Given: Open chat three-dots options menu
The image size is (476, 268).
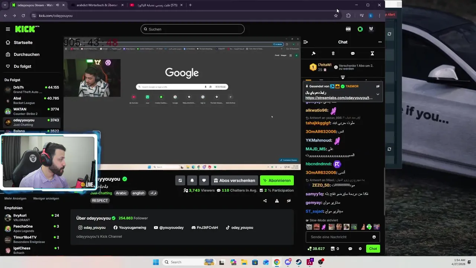Looking at the screenshot, I should 380,42.
